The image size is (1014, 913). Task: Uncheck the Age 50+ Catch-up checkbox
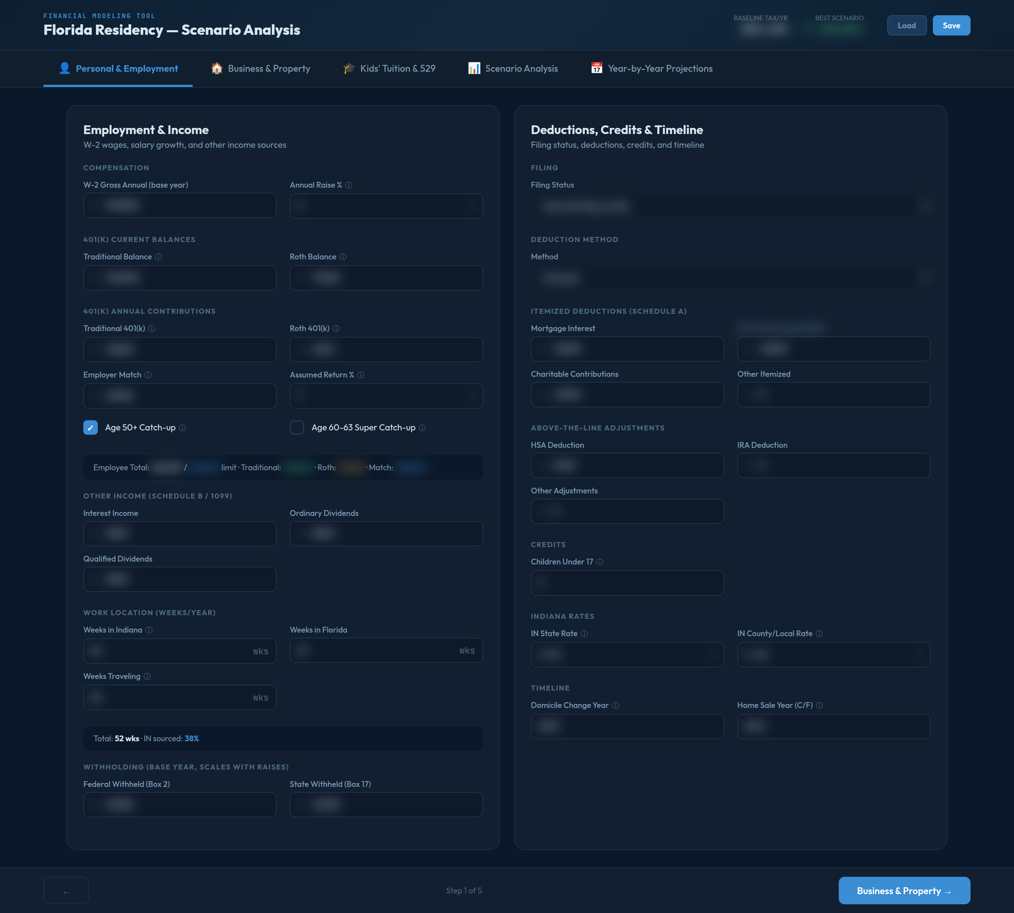90,428
